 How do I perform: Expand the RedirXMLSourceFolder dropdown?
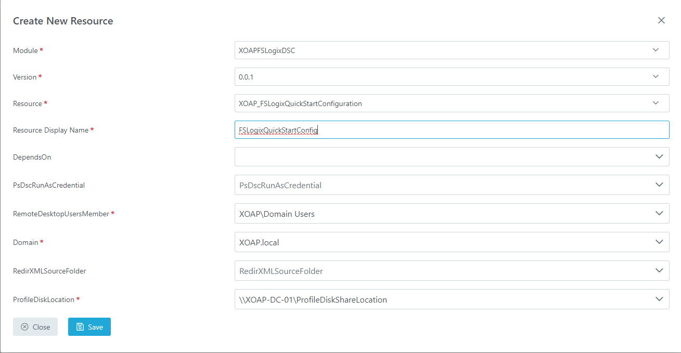(659, 270)
